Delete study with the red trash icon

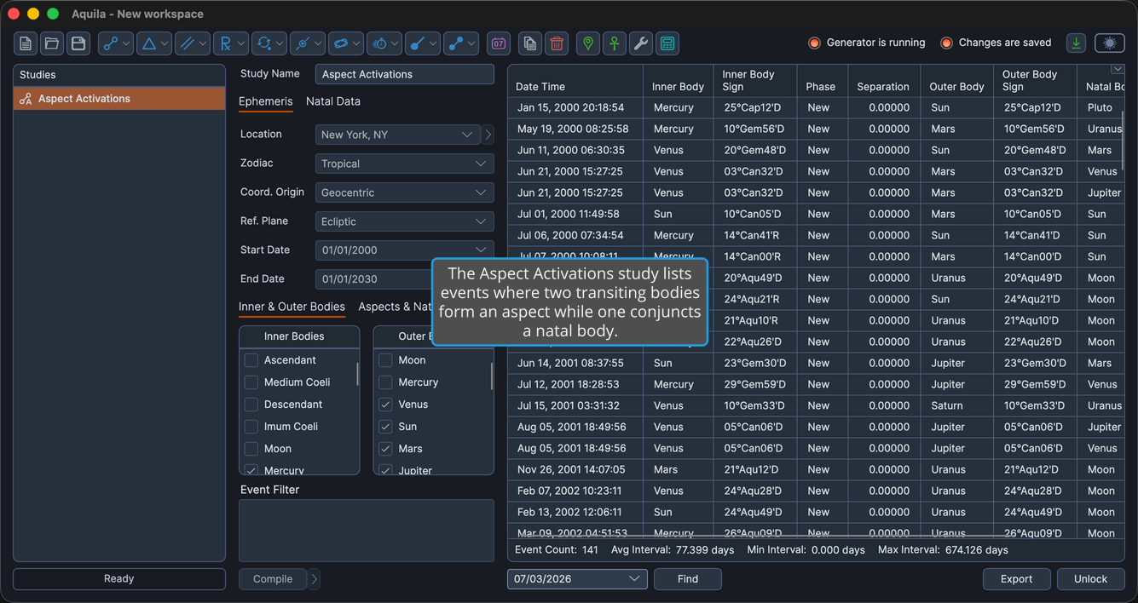(557, 43)
